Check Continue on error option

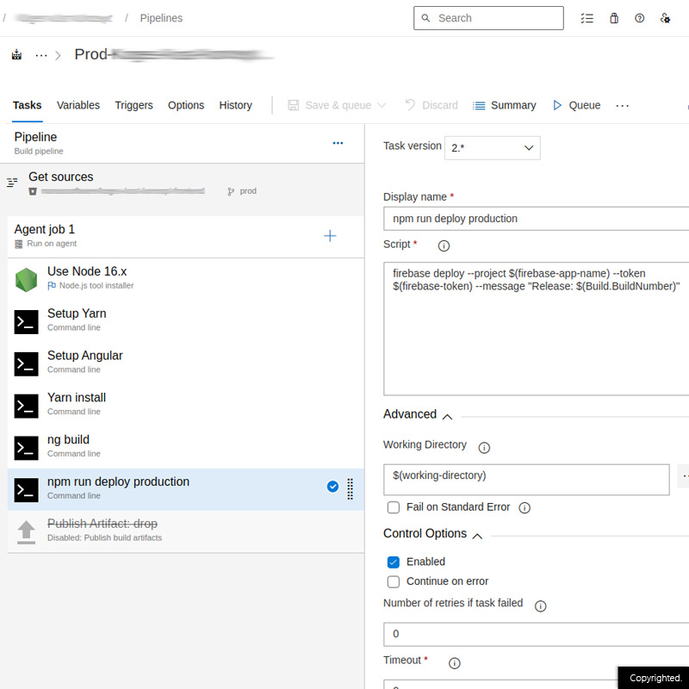(x=394, y=581)
